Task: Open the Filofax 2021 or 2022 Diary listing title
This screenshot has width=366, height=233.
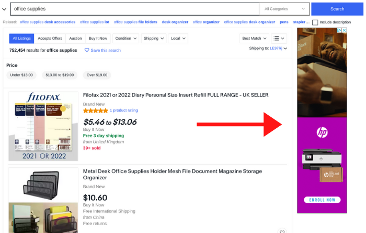Action: (x=176, y=95)
